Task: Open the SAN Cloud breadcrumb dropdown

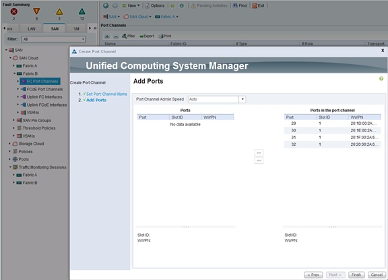Action: pos(137,17)
